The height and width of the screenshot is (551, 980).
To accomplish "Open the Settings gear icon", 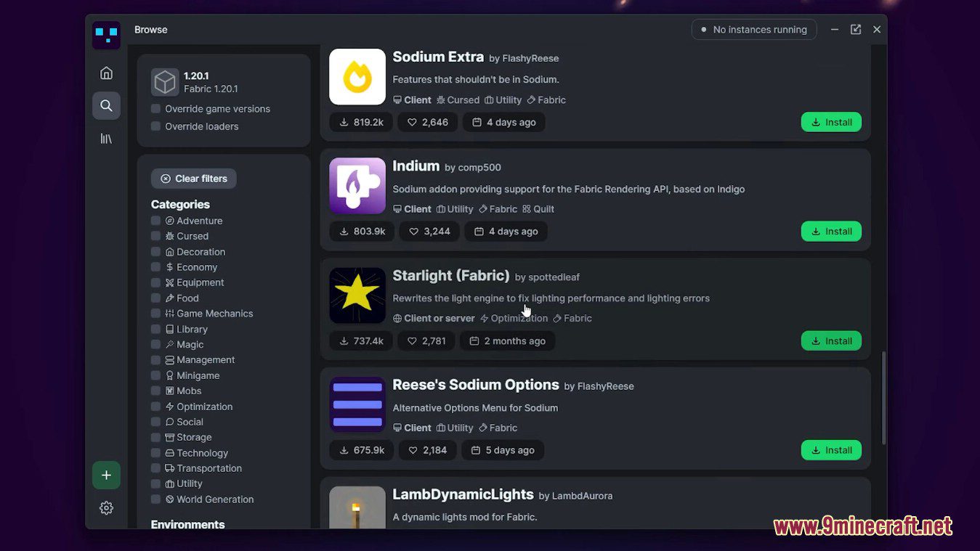I will [x=106, y=507].
